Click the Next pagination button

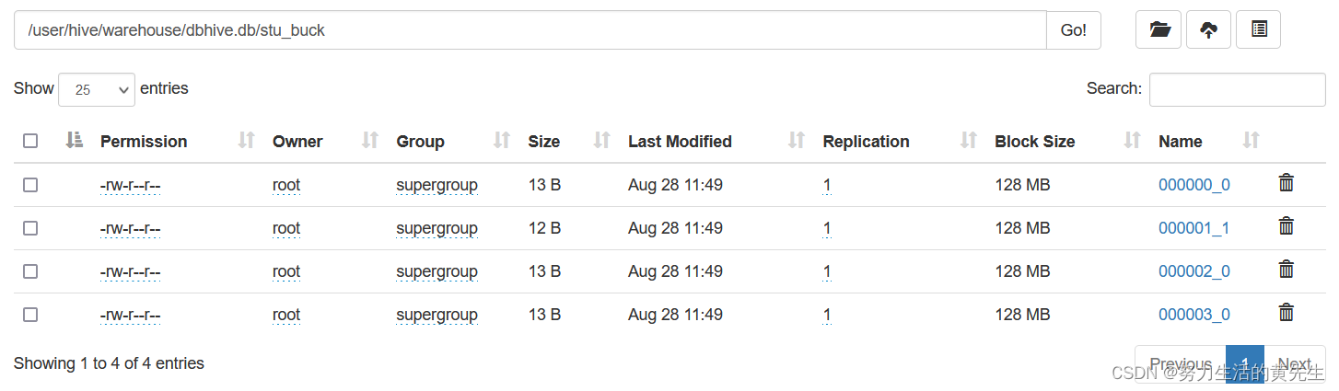tap(1294, 363)
